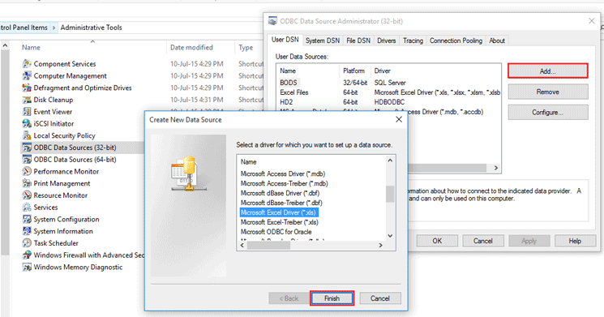Open the Drivers tab

(387, 41)
